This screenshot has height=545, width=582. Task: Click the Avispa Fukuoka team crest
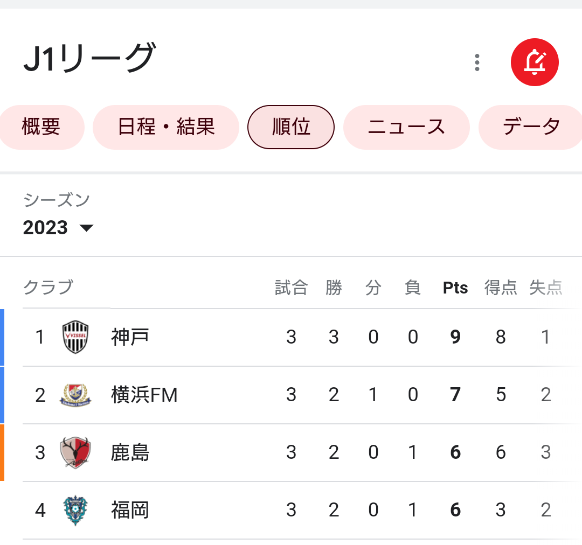click(x=75, y=510)
